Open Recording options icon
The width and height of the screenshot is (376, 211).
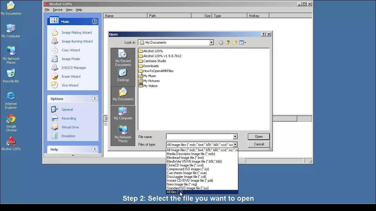click(55, 118)
